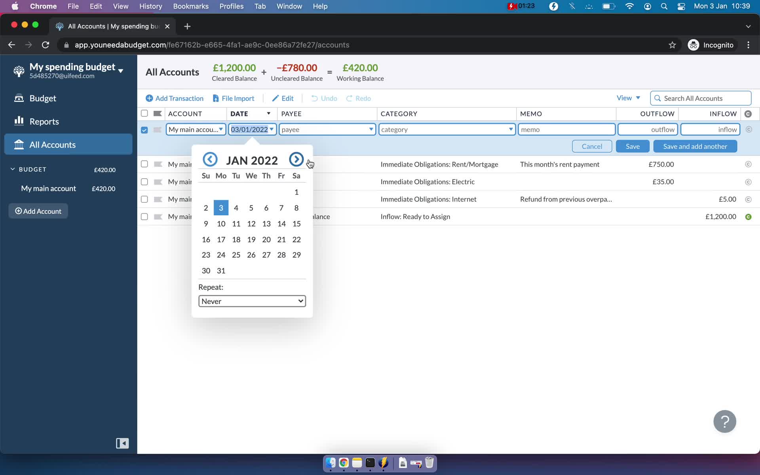The height and width of the screenshot is (475, 760).
Task: Click the Save button for new transaction
Action: click(633, 146)
